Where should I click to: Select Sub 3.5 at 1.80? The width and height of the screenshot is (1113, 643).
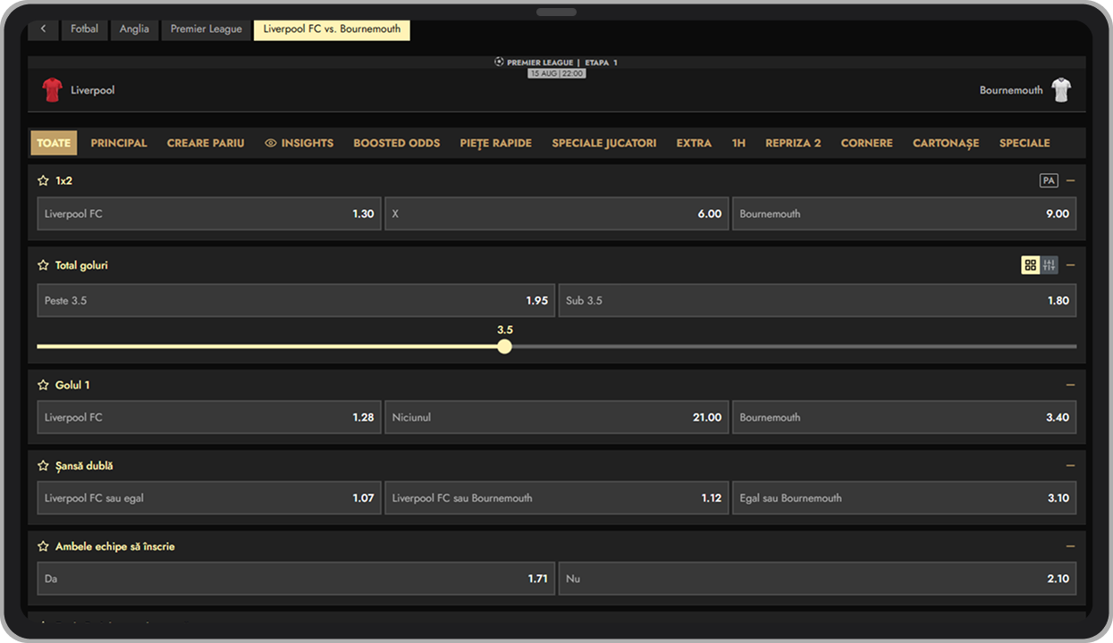pyautogui.click(x=818, y=301)
